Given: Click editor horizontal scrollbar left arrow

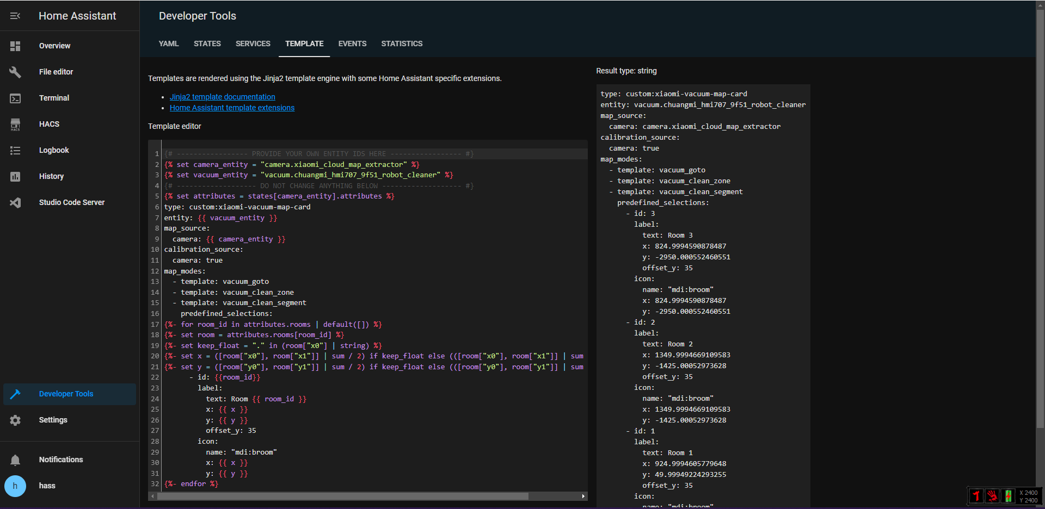Looking at the screenshot, I should coord(152,496).
